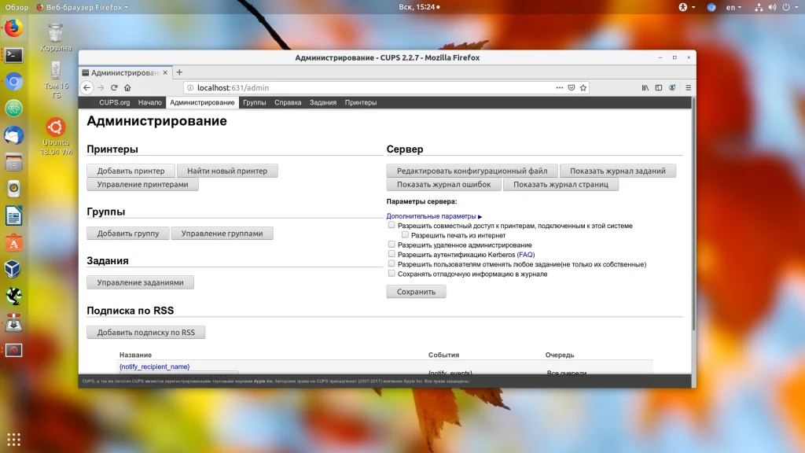Viewport: 805px width, 453px height.
Task: Bookmark this page with the star icon
Action: [x=583, y=88]
